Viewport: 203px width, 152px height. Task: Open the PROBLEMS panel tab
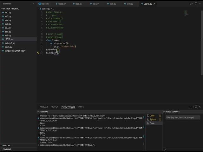coord(44,107)
